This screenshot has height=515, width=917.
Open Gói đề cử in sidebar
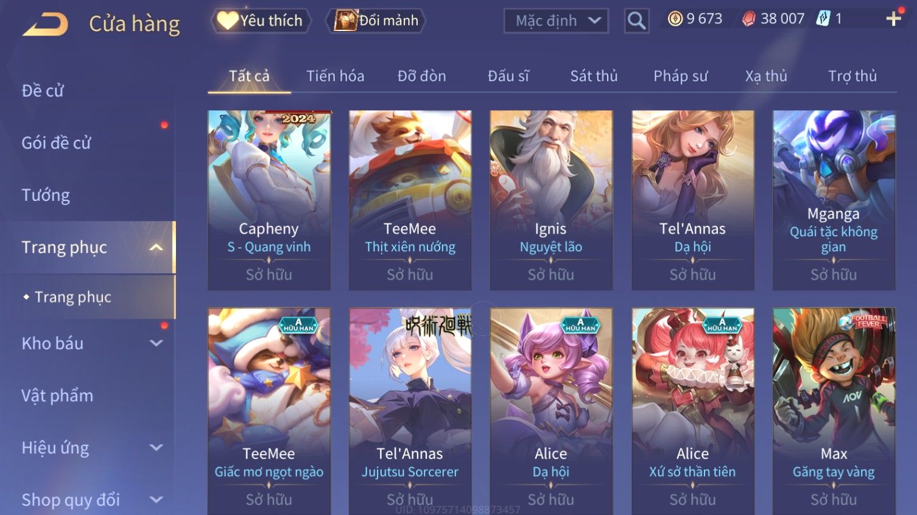coord(56,143)
